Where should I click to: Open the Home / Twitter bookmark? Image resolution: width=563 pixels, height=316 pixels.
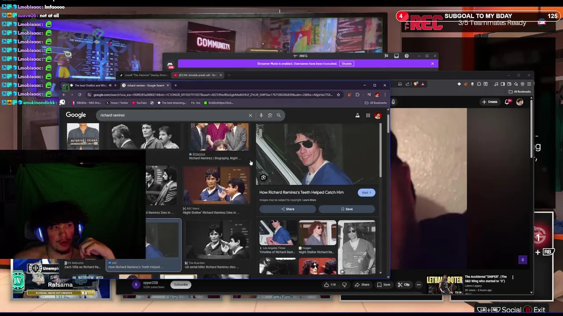pyautogui.click(x=117, y=103)
